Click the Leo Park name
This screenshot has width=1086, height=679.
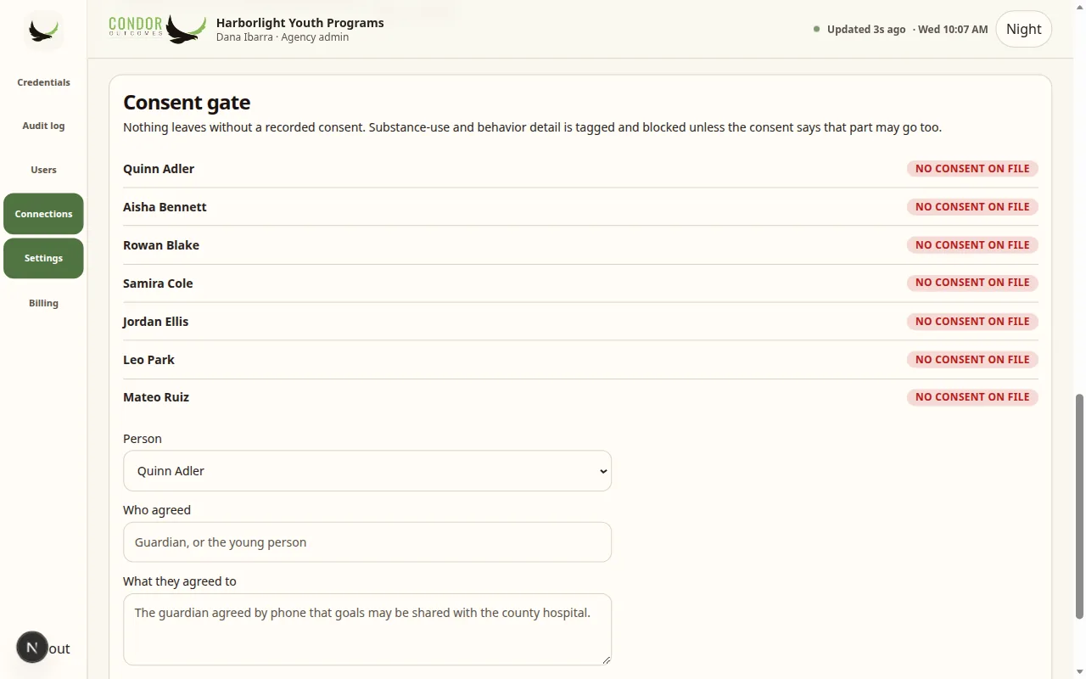(x=148, y=360)
